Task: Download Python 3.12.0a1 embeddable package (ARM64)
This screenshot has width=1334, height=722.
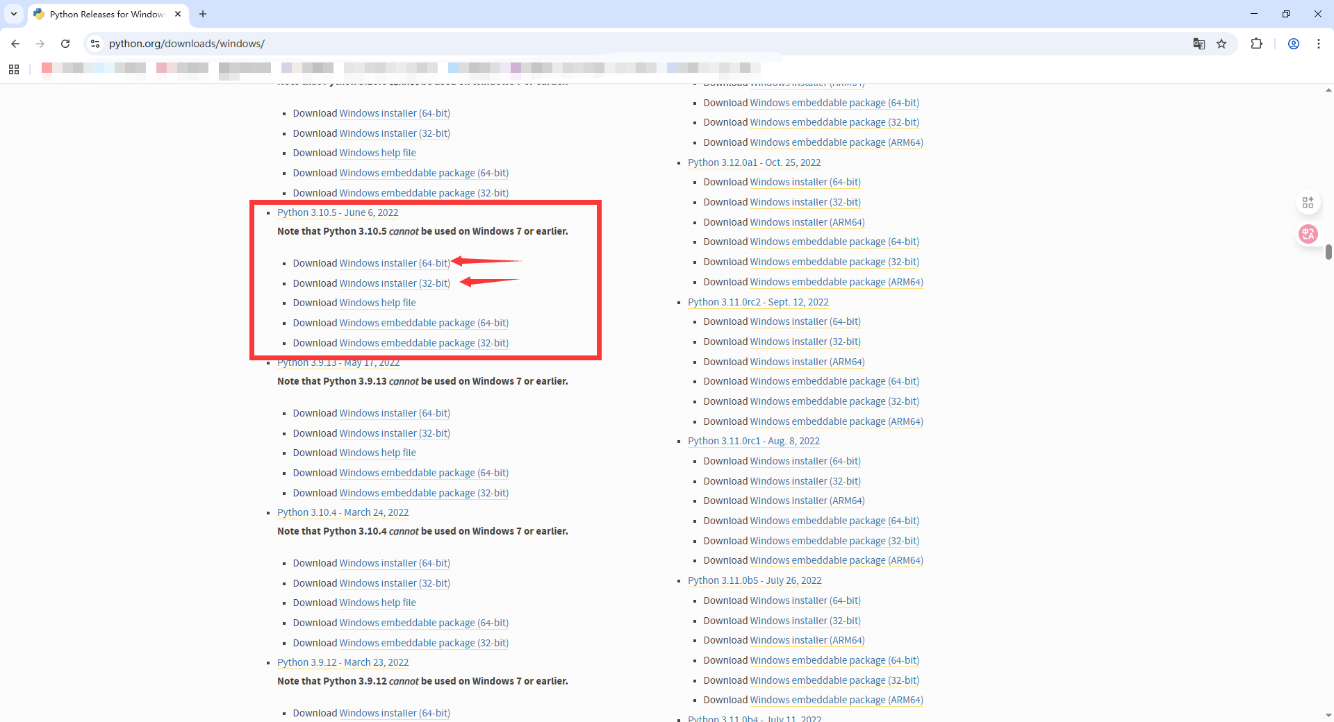Action: (x=837, y=282)
